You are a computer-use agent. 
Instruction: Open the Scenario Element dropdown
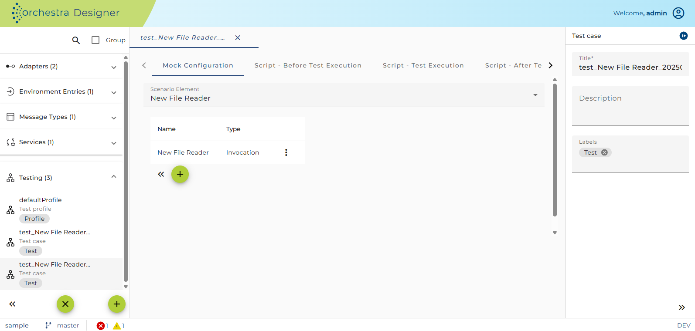344,95
